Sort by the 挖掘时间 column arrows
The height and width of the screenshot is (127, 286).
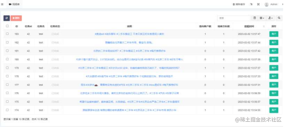[264, 26]
